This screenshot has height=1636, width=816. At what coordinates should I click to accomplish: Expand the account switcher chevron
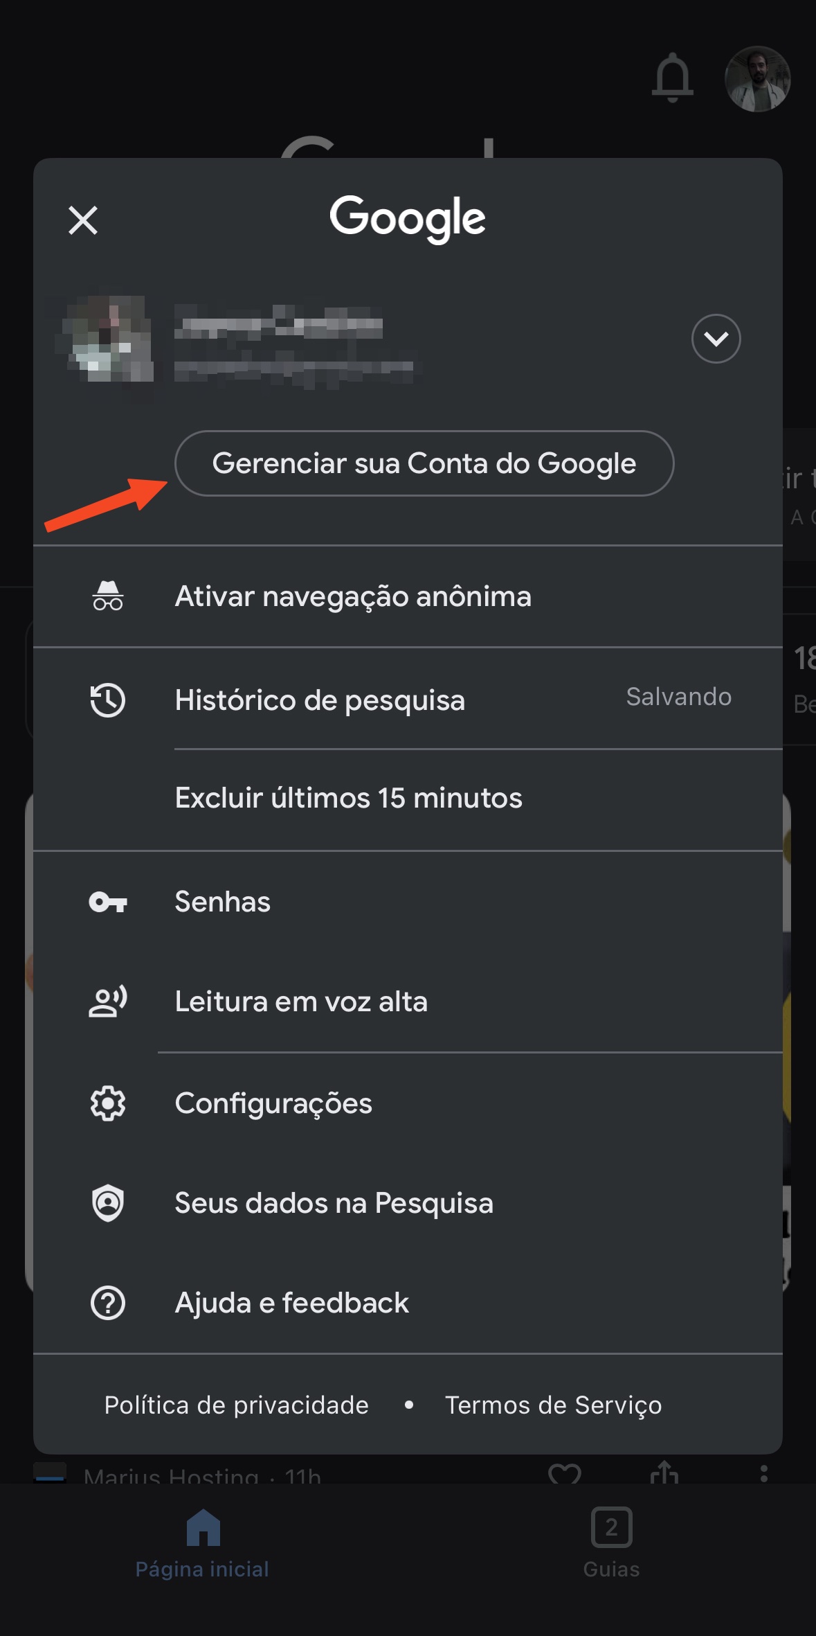716,339
